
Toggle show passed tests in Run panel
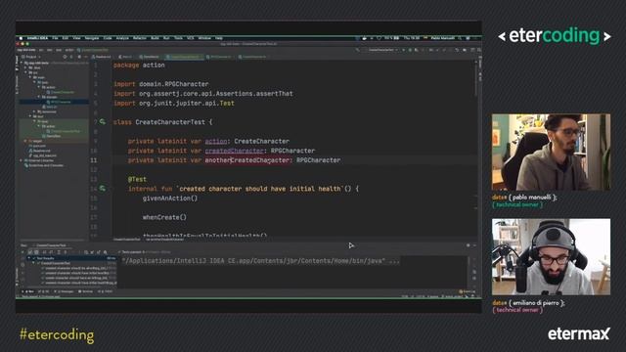tap(30, 252)
